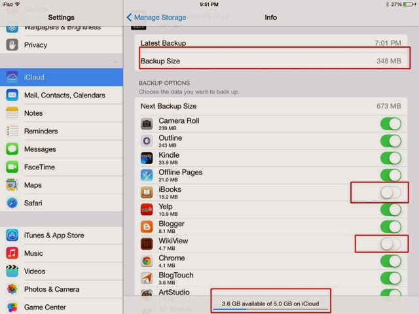Toggle BlogTouch backup switch
This screenshot has height=314, width=419.
pyautogui.click(x=391, y=279)
